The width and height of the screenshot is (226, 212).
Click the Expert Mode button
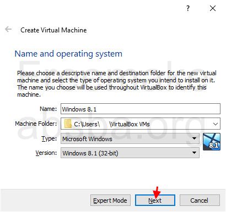tap(110, 200)
